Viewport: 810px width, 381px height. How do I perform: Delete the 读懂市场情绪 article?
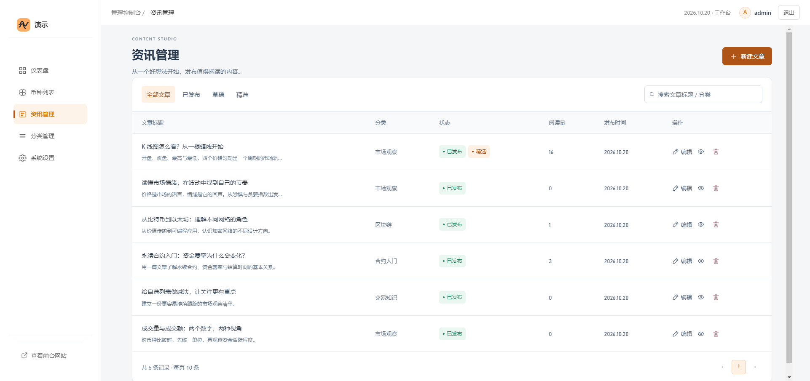[716, 188]
